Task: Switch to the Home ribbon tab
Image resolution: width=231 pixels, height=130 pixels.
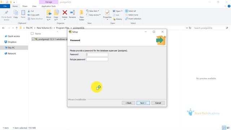Action: (x=15, y=6)
